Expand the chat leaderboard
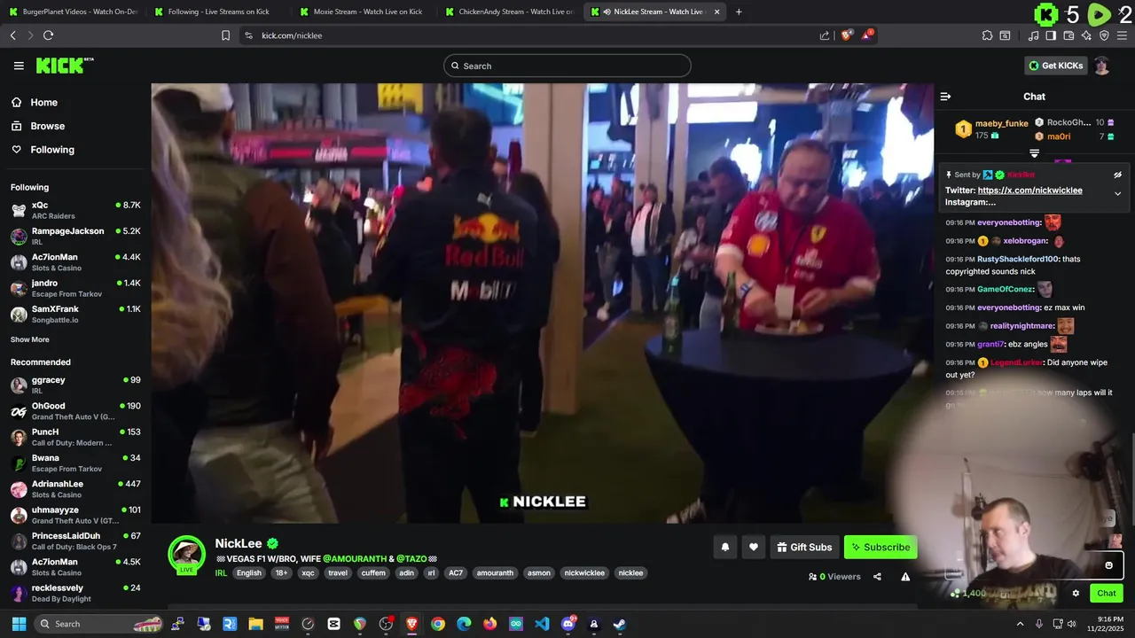Viewport: 1135px width, 638px height. [1034, 153]
